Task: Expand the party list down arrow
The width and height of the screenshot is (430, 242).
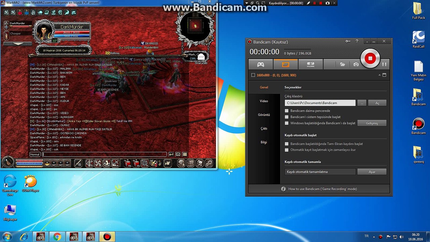Action: 18,44
